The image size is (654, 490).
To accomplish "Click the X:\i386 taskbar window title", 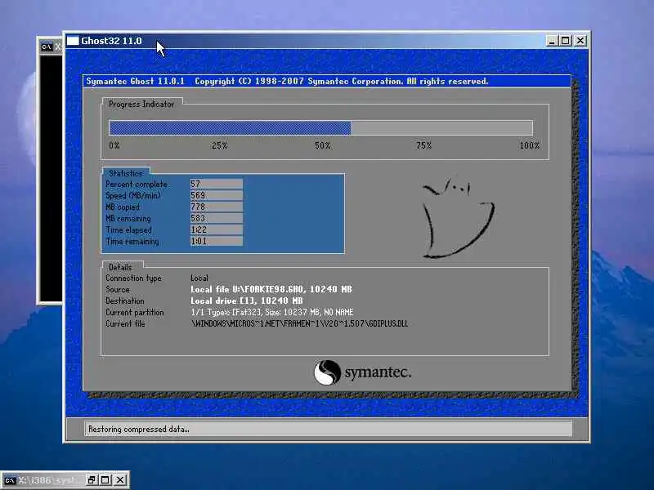I will point(51,480).
